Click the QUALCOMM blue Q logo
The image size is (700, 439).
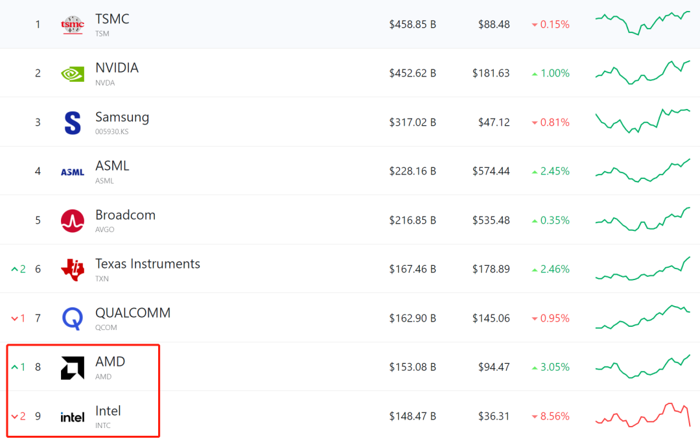pos(72,318)
